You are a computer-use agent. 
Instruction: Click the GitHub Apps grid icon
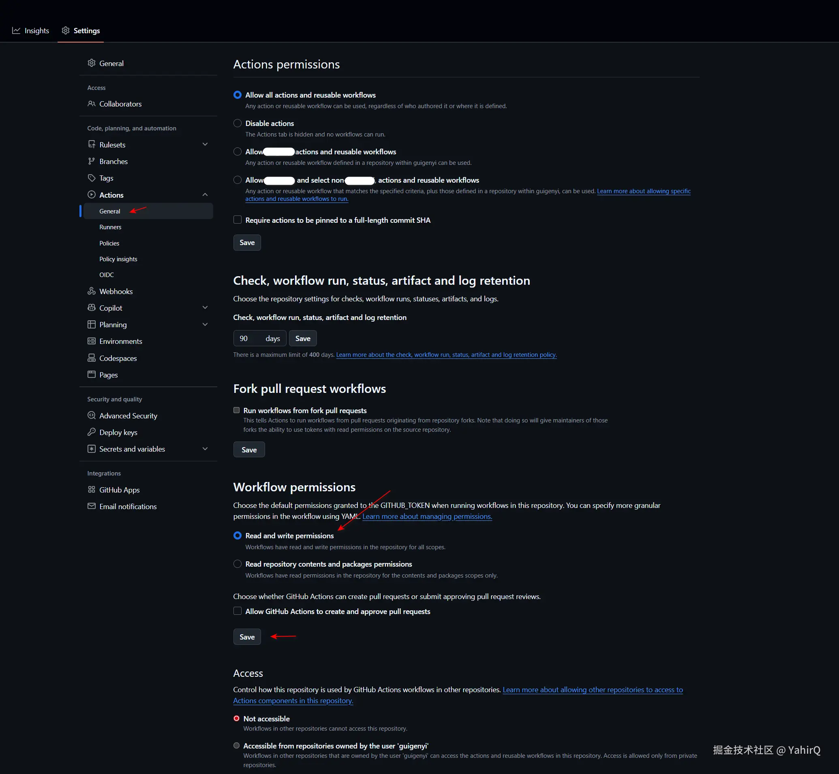(91, 490)
